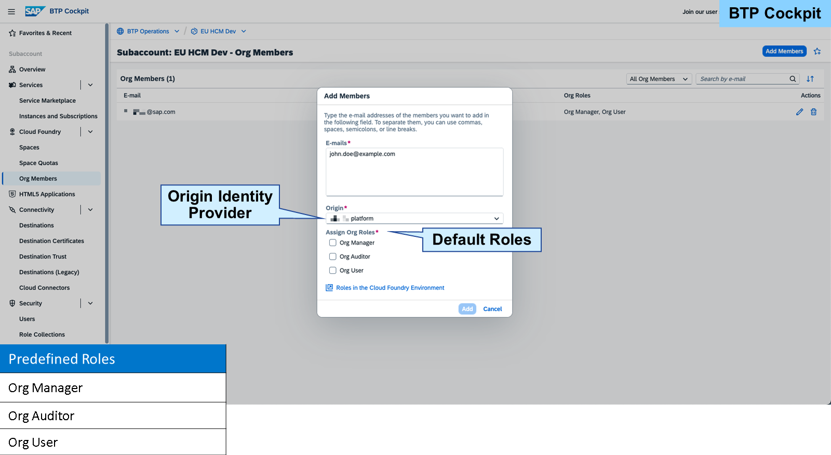The height and width of the screenshot is (455, 831).
Task: Click the subaccount icon beside EU HCM Dev
Action: point(194,31)
